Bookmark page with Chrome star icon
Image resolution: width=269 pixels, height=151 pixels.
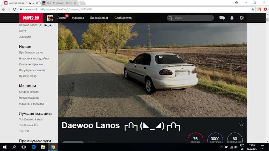(x=253, y=9)
